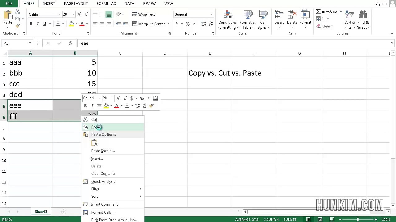Adjust the zoom slider in status bar
Viewport: 396px width, 222px height.
(358, 220)
